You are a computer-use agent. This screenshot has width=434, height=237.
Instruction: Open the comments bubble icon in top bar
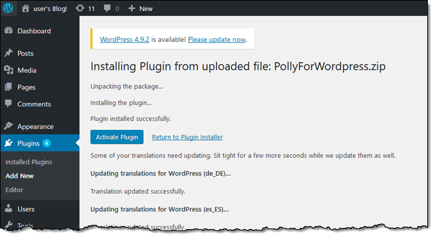107,9
